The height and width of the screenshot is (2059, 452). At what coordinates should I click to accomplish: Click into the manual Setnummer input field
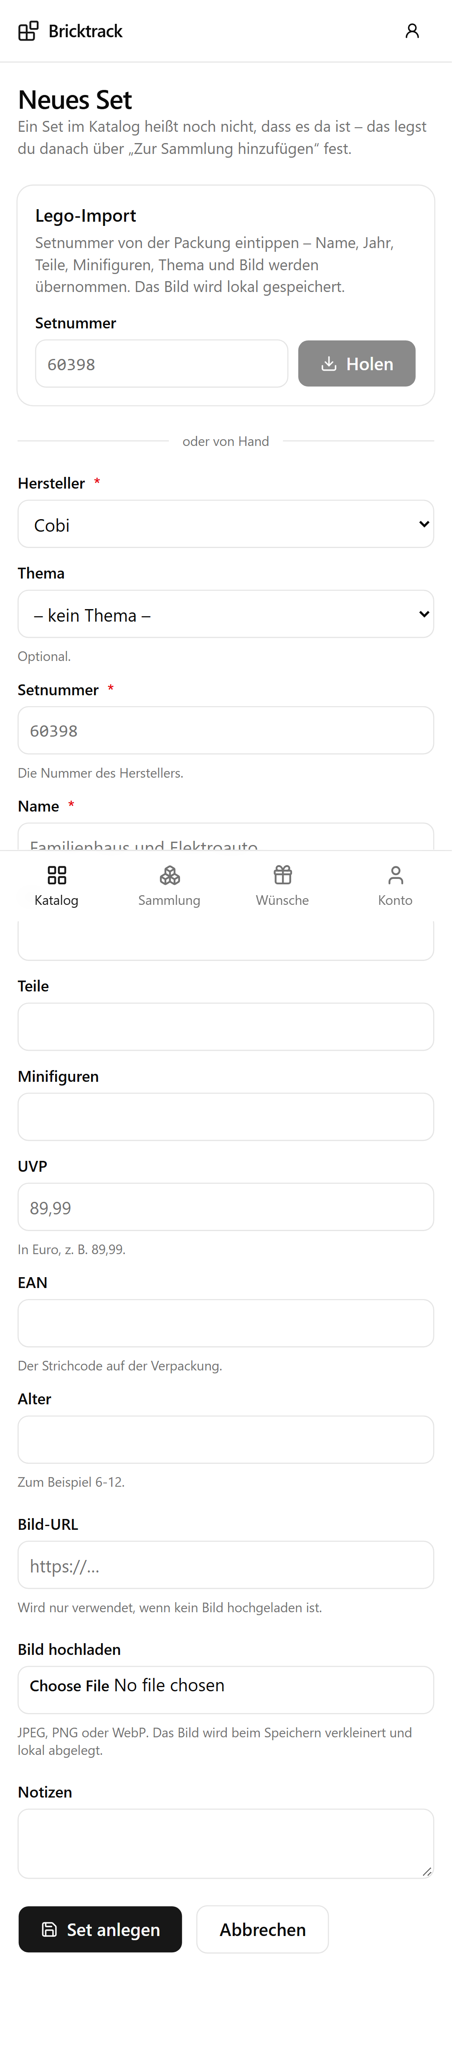tap(226, 730)
